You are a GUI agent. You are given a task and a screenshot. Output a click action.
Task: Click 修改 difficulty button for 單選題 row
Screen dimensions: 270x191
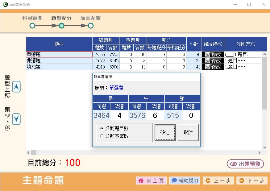pyautogui.click(x=213, y=54)
